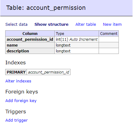Click the PRIMARY index label

click(16, 72)
